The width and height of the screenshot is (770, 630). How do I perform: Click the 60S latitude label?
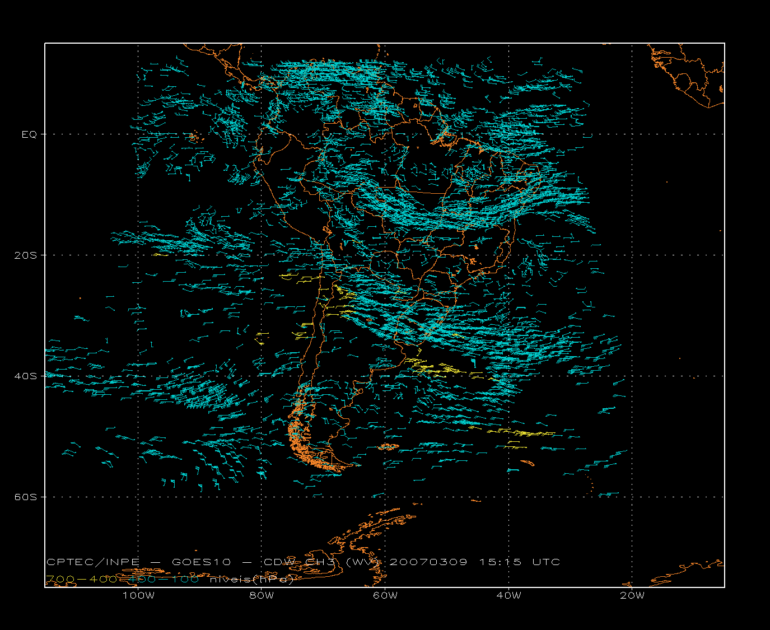pyautogui.click(x=25, y=497)
